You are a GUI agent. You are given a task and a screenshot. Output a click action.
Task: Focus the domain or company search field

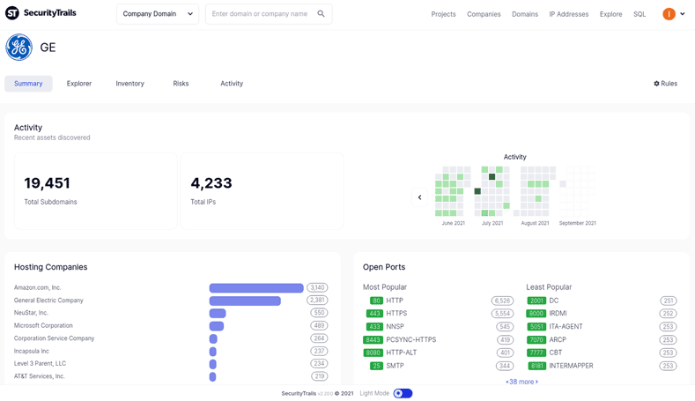point(269,14)
